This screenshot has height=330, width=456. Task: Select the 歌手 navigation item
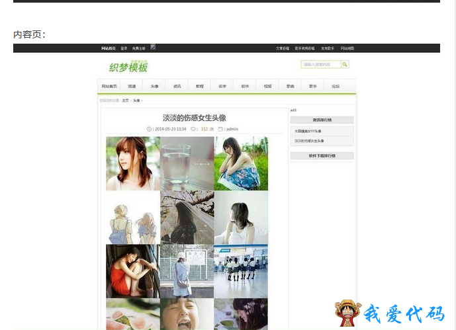[313, 86]
